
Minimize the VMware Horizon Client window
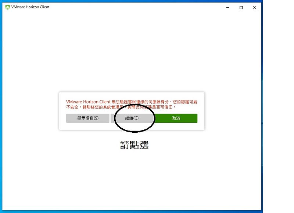(x=228, y=7)
